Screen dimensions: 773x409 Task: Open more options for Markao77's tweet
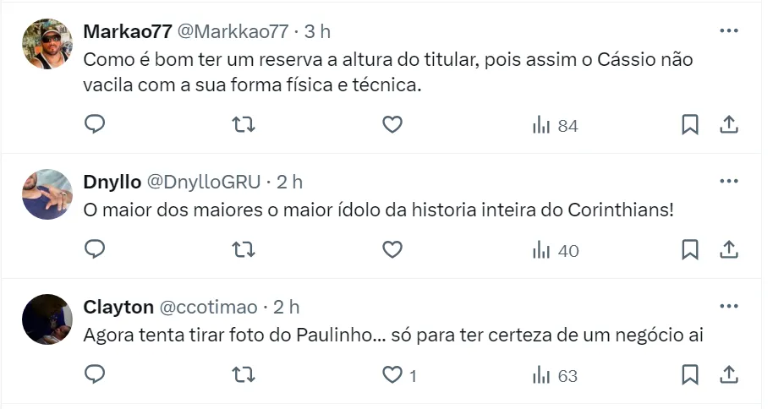[729, 31]
